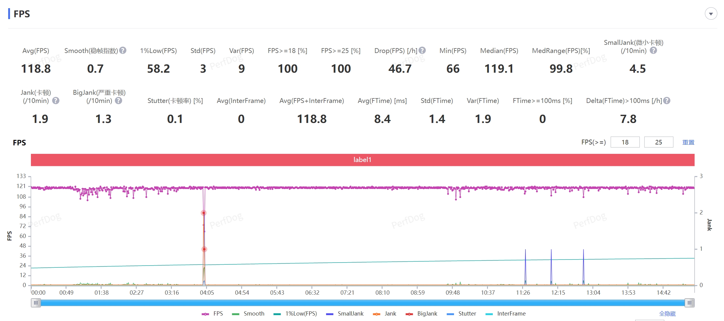Click help icon beside Smooth(稳帧指数)
This screenshot has height=321, width=724.
click(x=123, y=51)
